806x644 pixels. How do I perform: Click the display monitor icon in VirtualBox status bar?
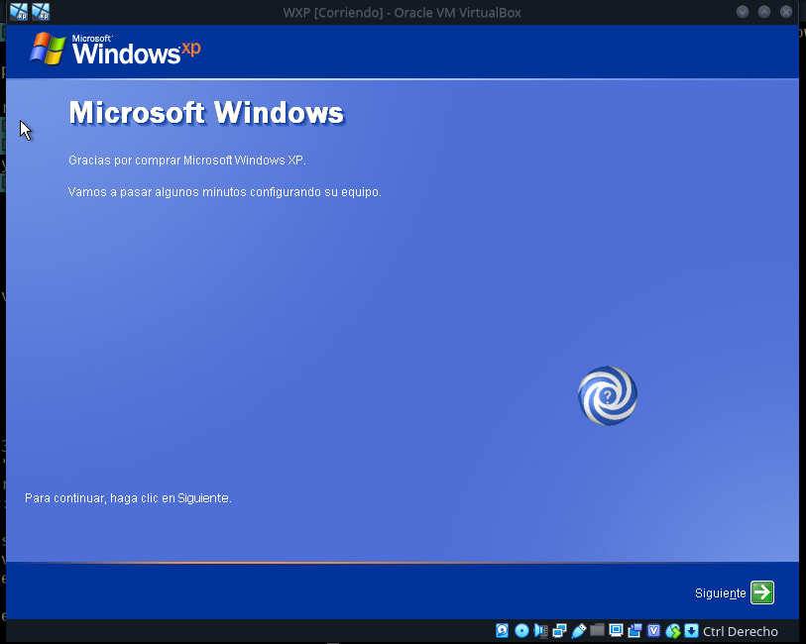(x=616, y=630)
